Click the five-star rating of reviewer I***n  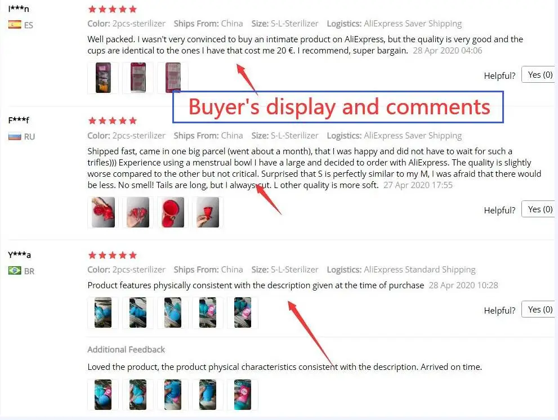pyautogui.click(x=113, y=9)
